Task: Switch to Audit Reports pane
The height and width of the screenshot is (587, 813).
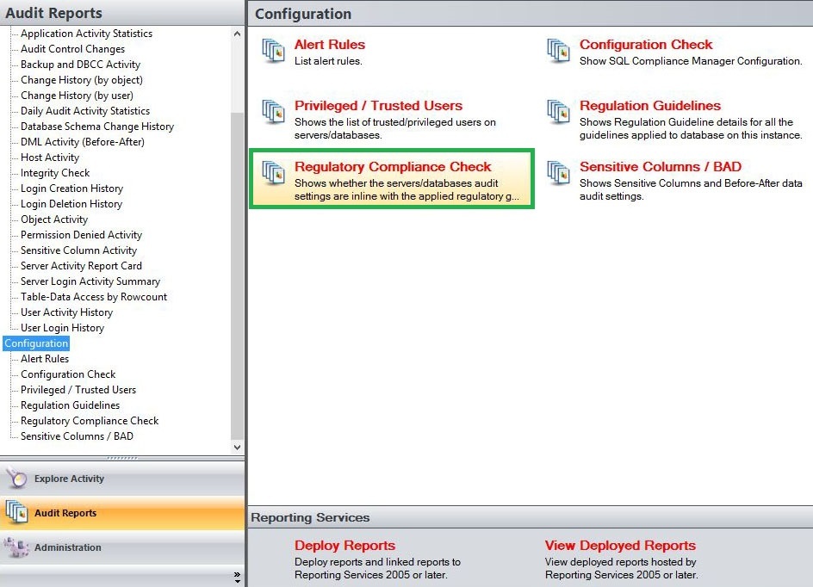Action: [122, 512]
